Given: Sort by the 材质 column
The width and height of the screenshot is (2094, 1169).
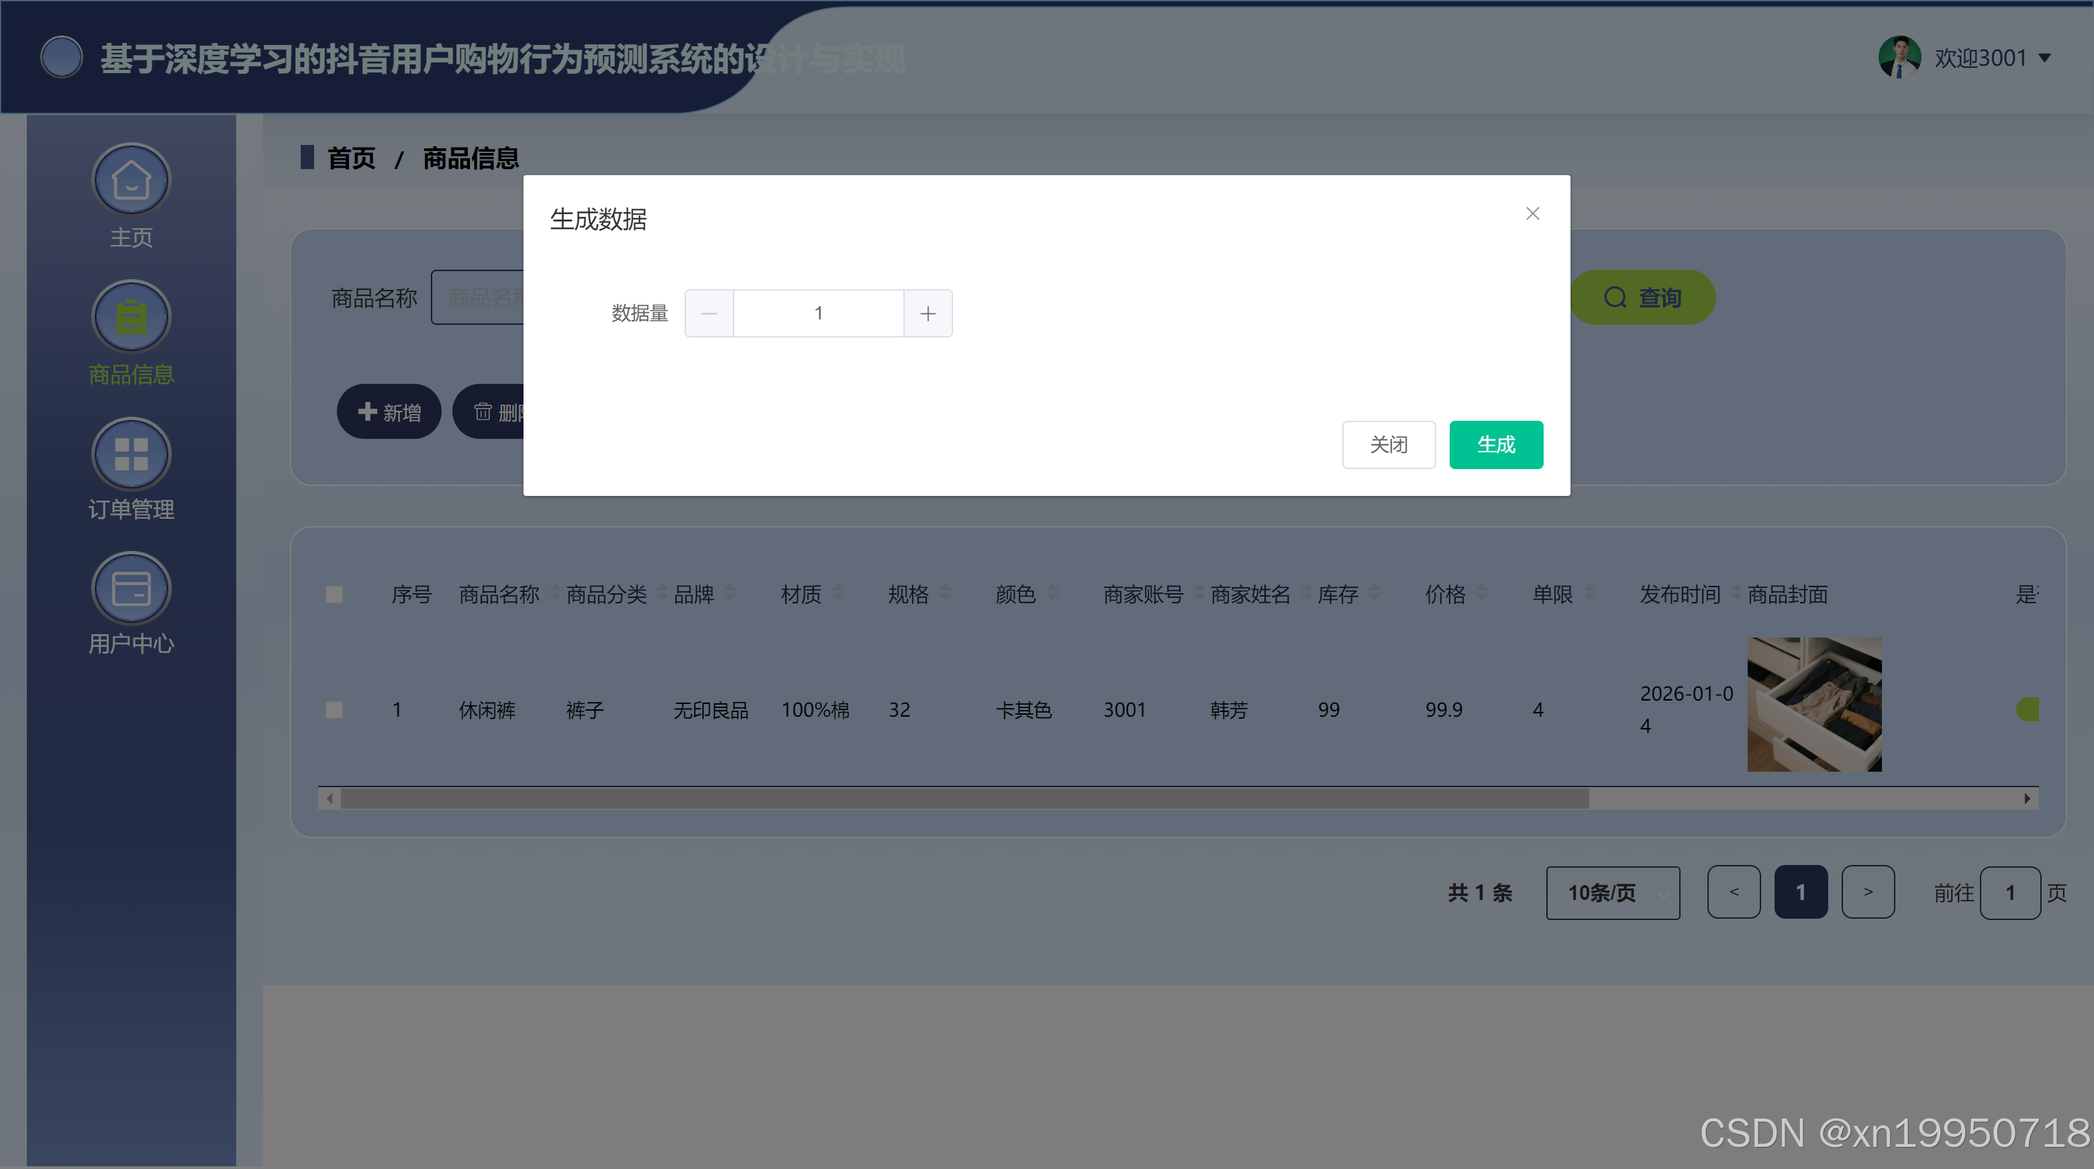Looking at the screenshot, I should 838,593.
